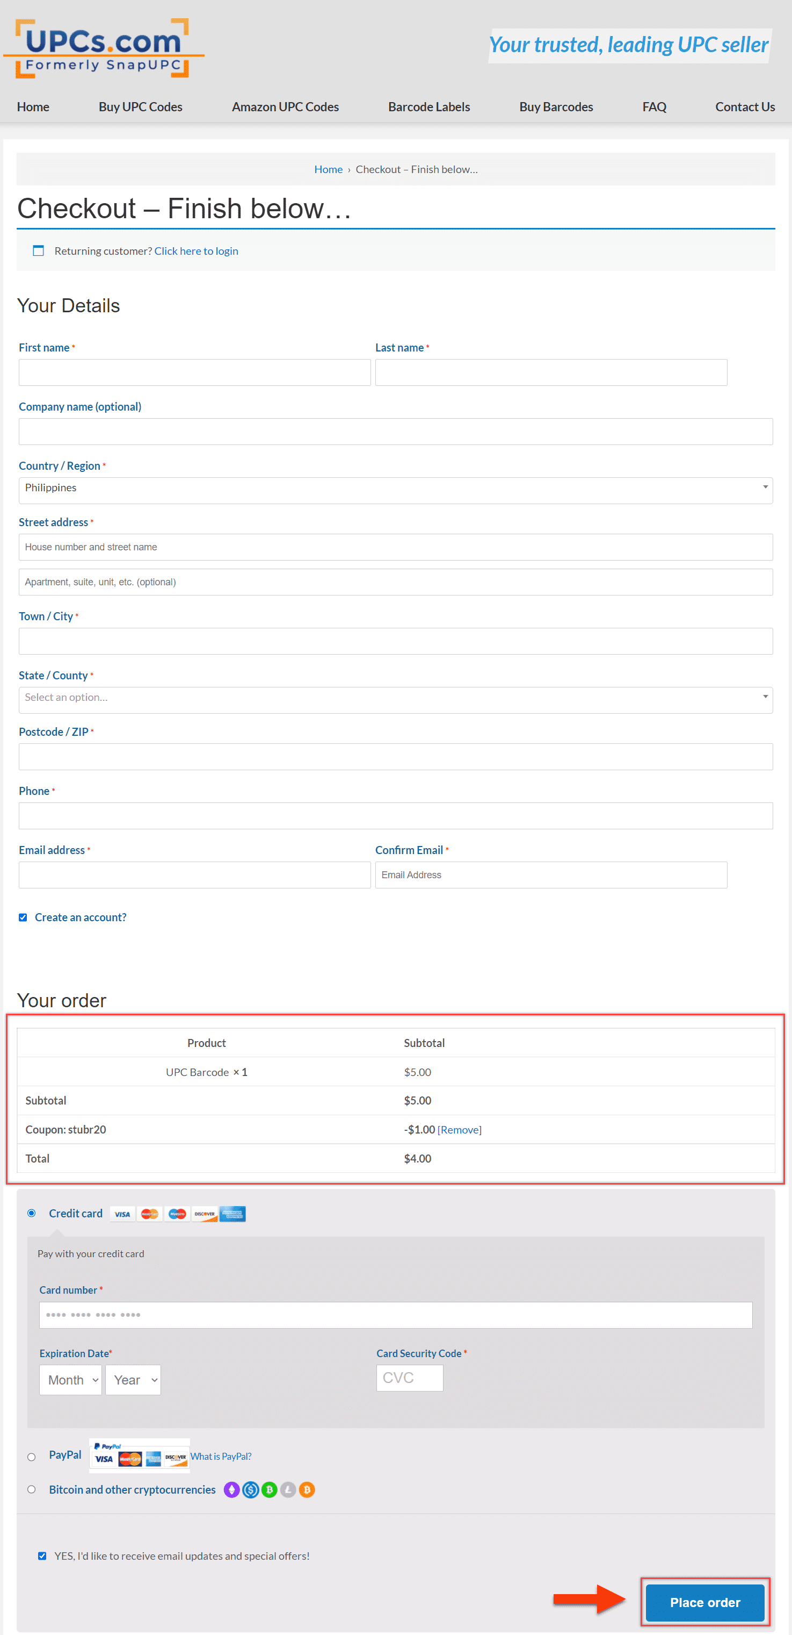Image resolution: width=792 pixels, height=1635 pixels.
Task: Open the Country / Region dropdown
Action: [396, 490]
